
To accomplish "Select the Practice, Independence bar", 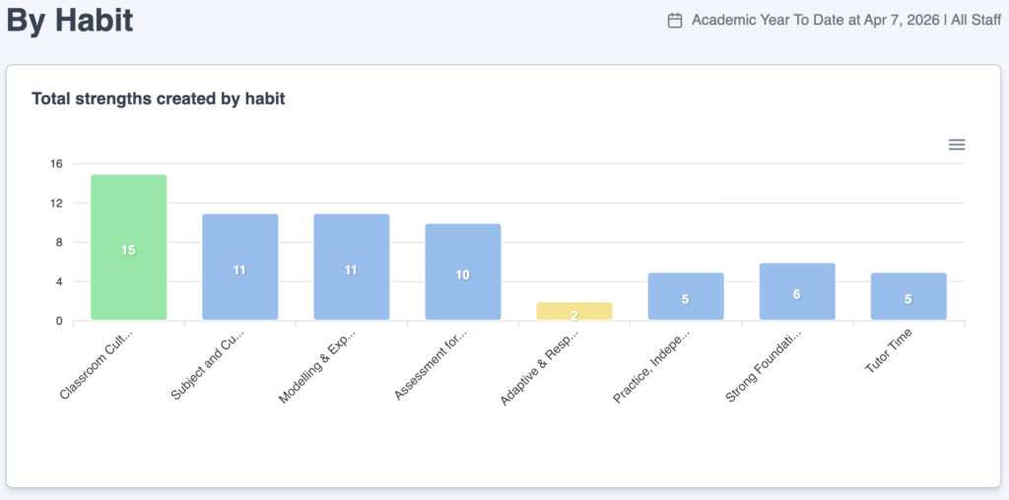I will (685, 296).
